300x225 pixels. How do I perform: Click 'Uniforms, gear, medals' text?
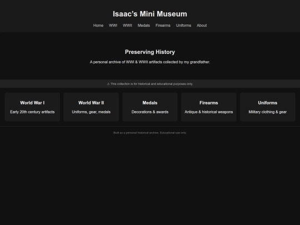coord(91,112)
